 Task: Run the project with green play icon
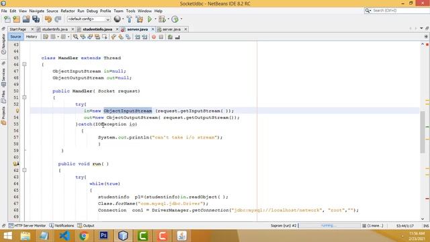tap(149, 19)
